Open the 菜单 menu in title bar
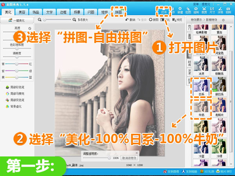Image resolution: width=235 pixels, height=176 pixels. pos(196,4)
